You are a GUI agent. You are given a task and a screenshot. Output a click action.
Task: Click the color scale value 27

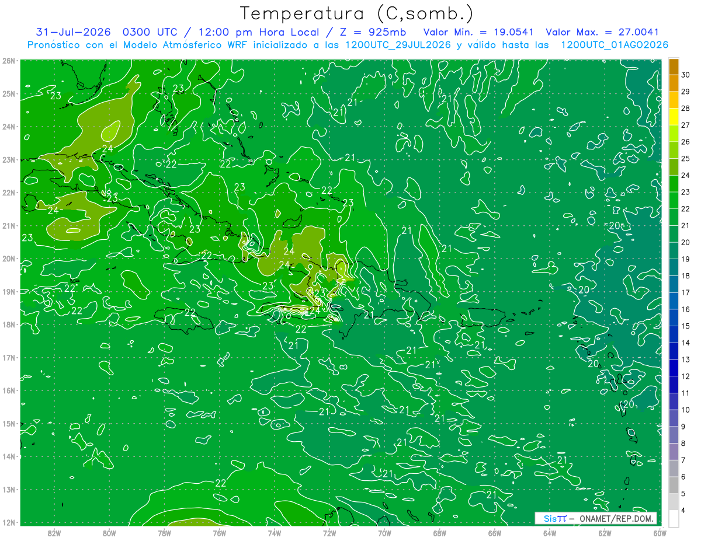(686, 125)
